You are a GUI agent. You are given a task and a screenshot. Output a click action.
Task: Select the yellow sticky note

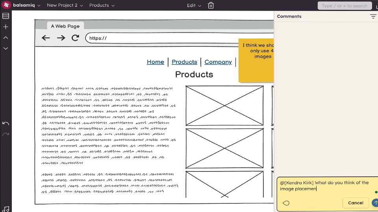coord(256,60)
